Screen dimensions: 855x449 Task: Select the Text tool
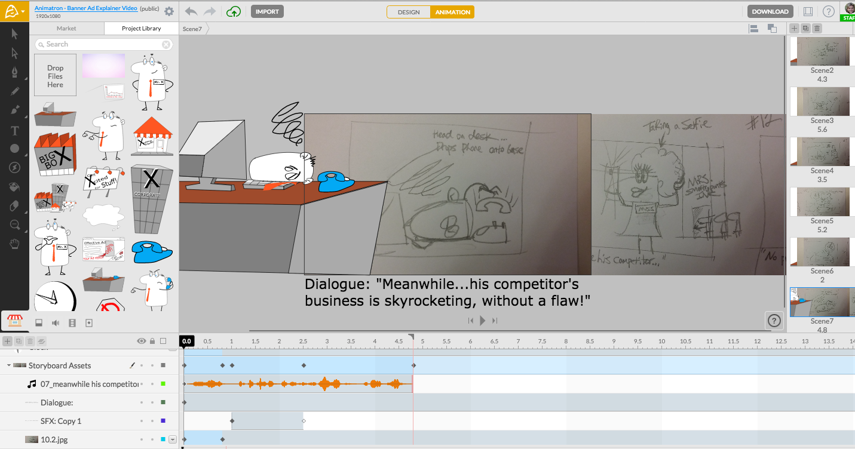pyautogui.click(x=14, y=130)
